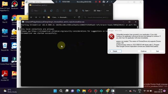Screen dimensions: 168x94
Task: Show hidden system tray icons
Action: (126, 91)
